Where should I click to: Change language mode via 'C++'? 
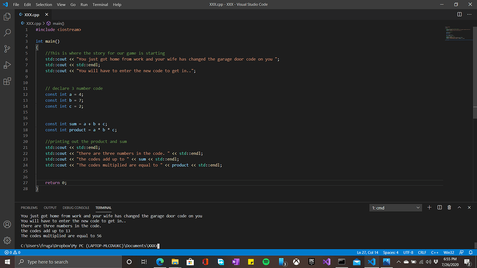pos(435,253)
